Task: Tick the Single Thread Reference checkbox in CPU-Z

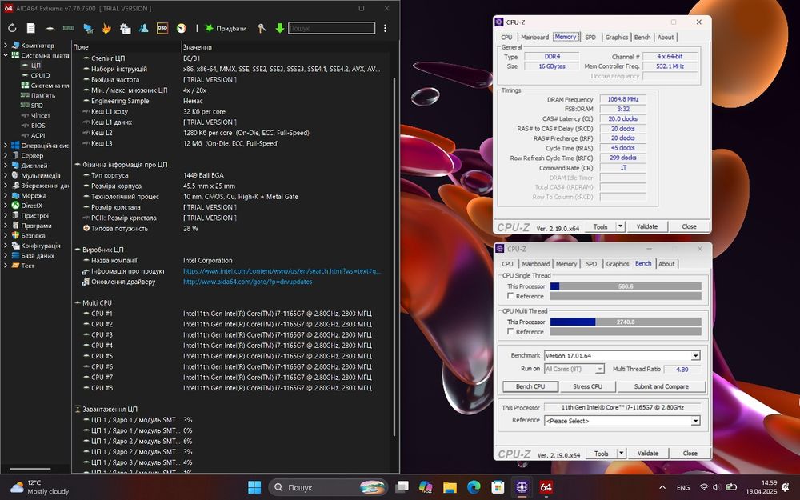Action: tap(510, 296)
